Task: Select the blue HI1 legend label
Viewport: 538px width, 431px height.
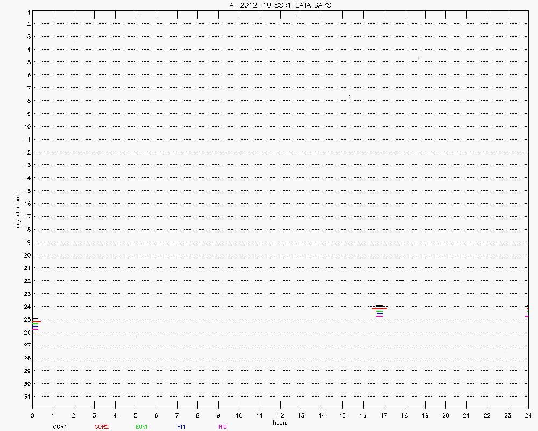Action: (181, 427)
